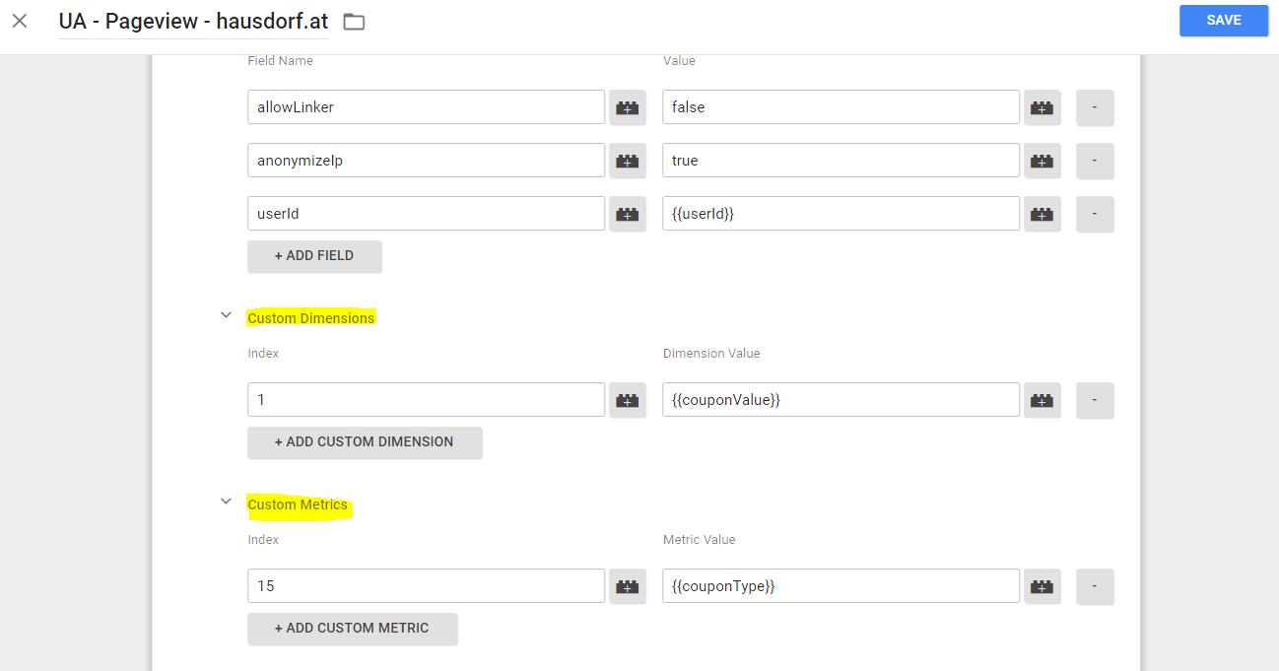Open variable picker for userId field name

point(628,213)
